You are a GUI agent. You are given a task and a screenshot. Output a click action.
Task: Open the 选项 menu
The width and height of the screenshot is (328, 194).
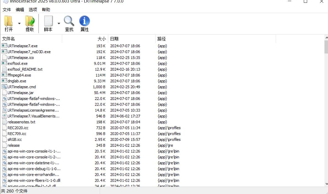(33, 10)
